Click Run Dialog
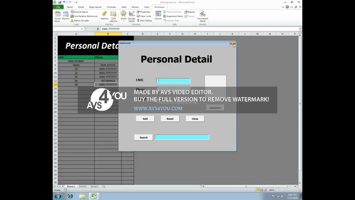This screenshot has width=355, height=200. 144,21
